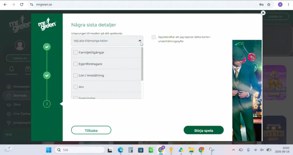Image resolution: width=293 pixels, height=155 pixels.
Task: Open the password manager key icon
Action: coord(261,5)
